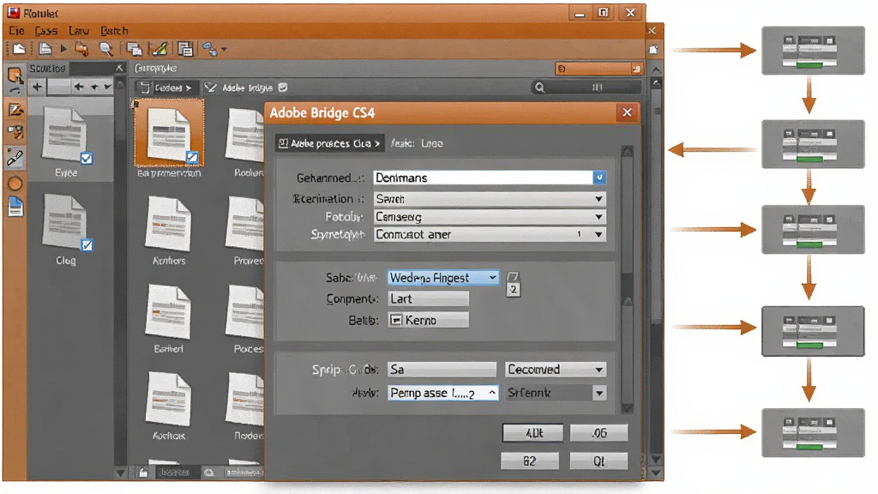Open the Wedeno Fingest dropdown

493,278
